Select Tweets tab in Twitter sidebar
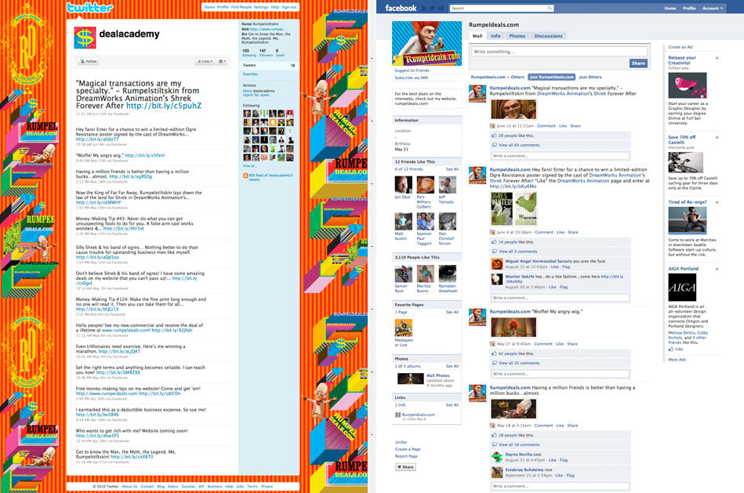 pos(269,66)
